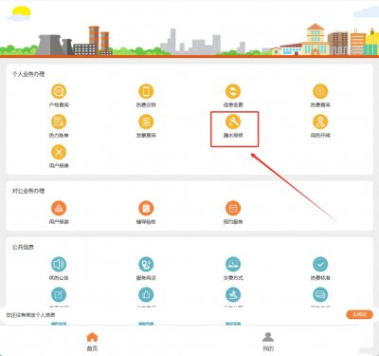Viewport: 379px width, 356px height.
Task: Tap the orange 辅导验收 acceptance guidance icon
Action: click(x=146, y=208)
